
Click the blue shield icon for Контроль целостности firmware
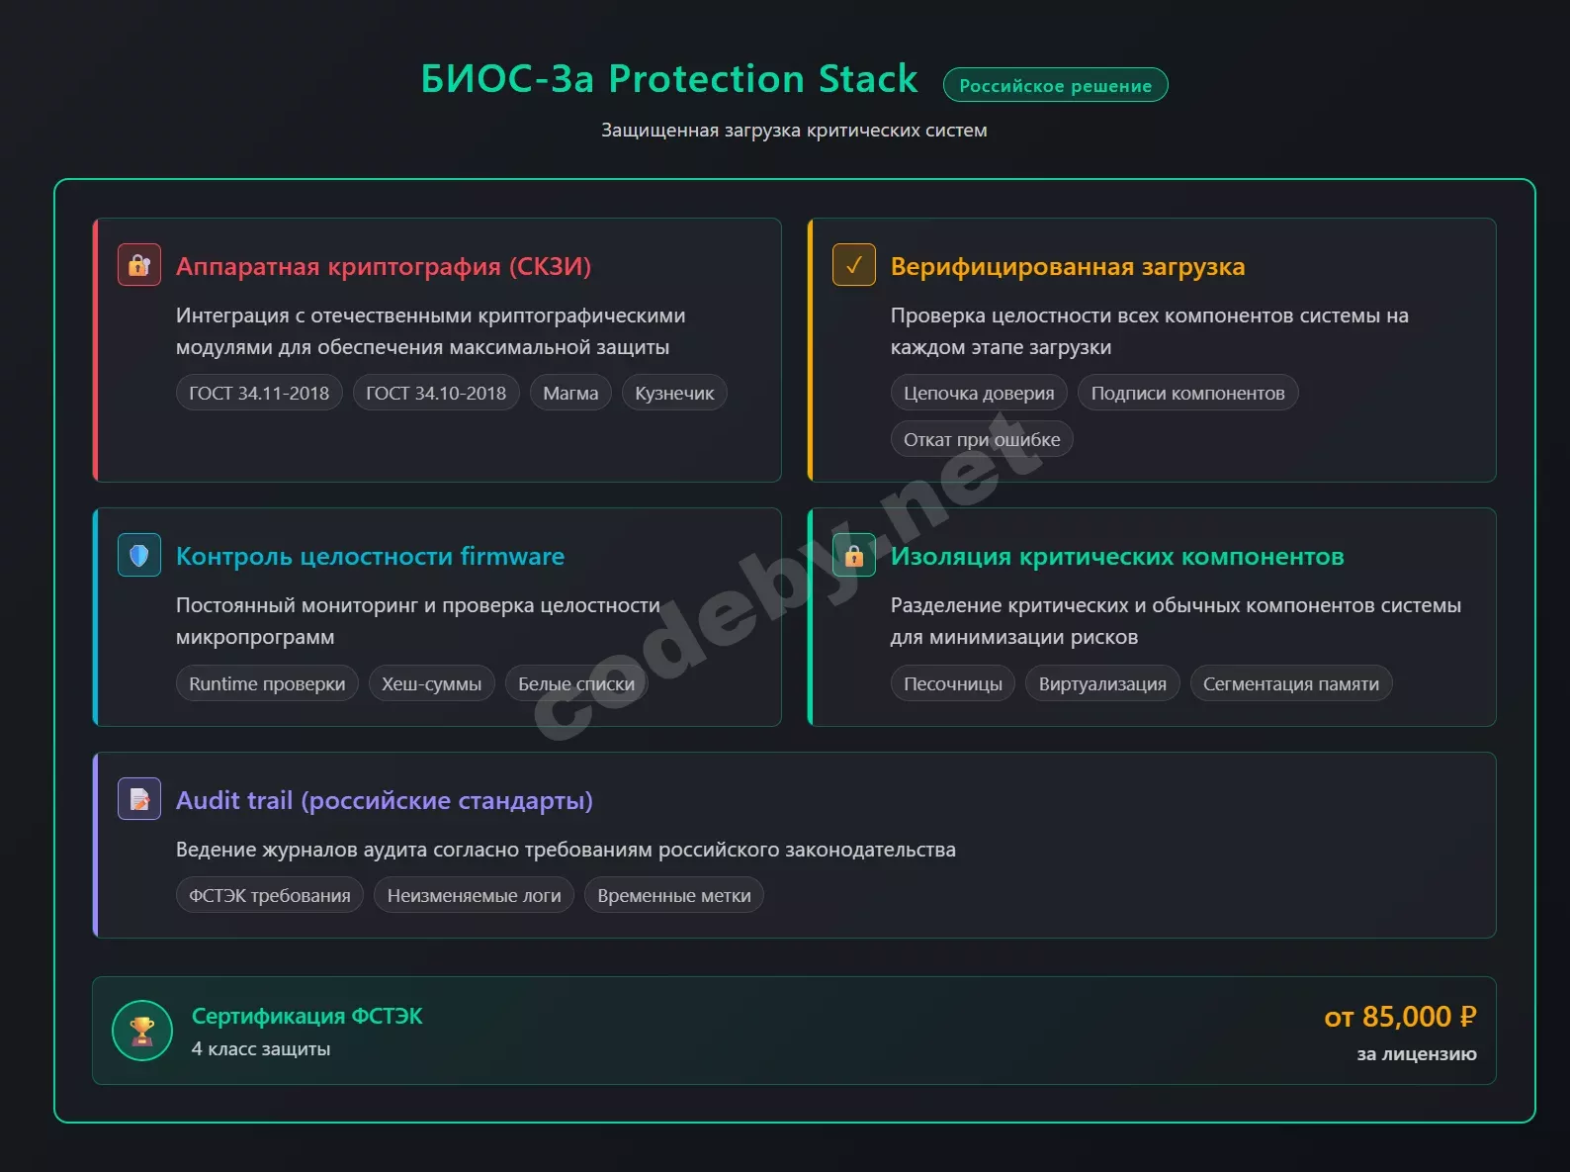tap(138, 554)
